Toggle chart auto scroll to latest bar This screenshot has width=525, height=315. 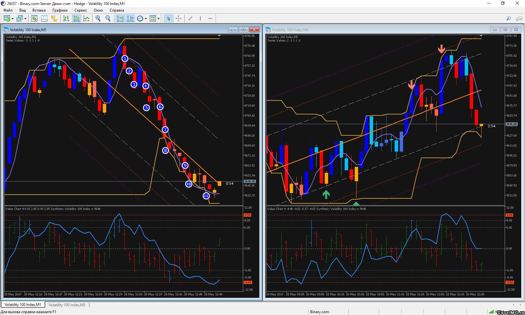120,19
